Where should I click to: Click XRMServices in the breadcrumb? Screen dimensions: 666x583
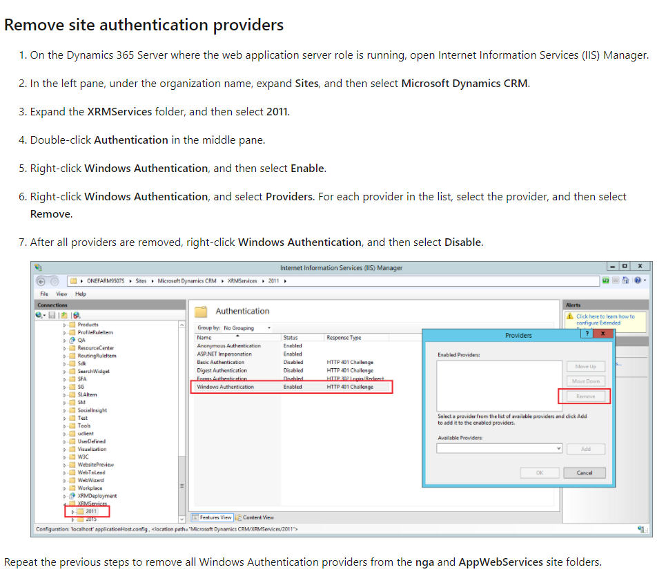coord(242,281)
